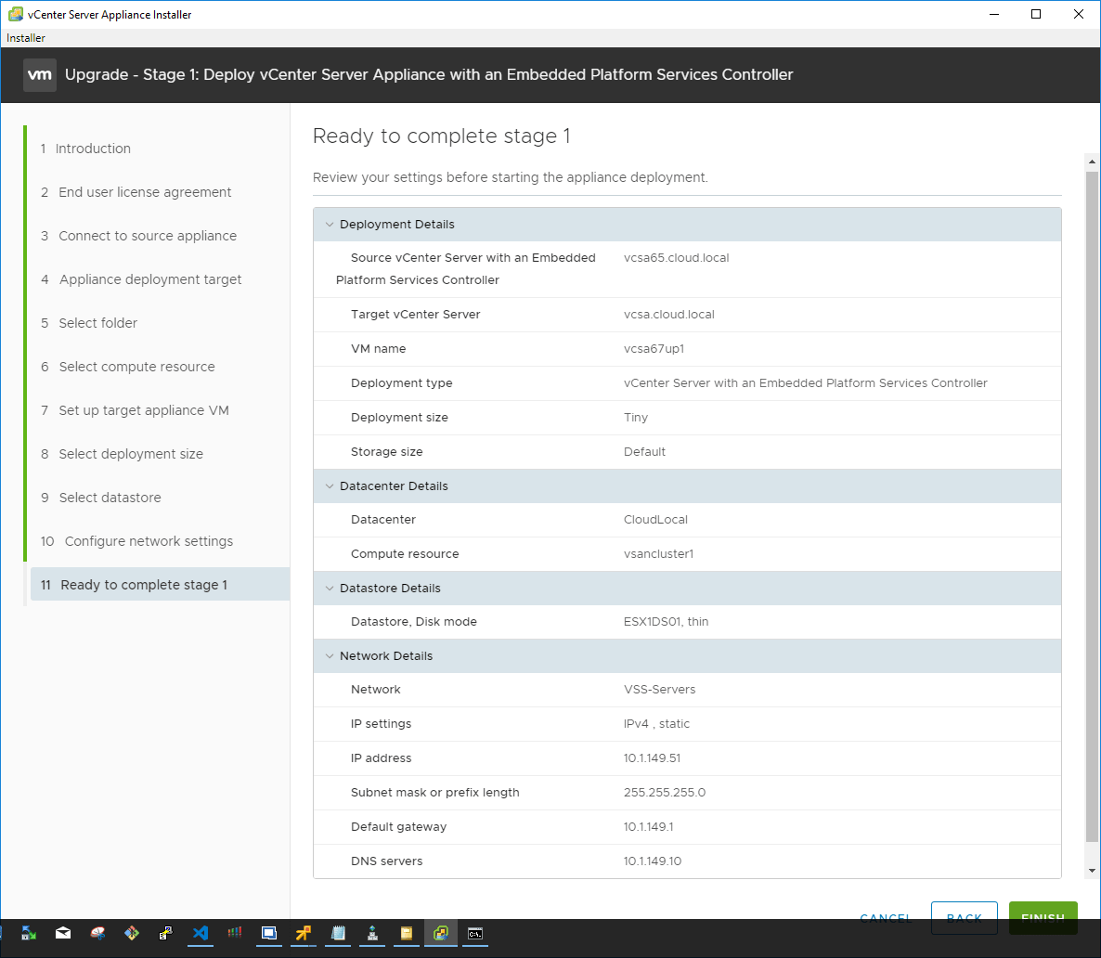Click DNS servers value 10.1.149.10
Viewport: 1101px width, 958px height.
(653, 861)
